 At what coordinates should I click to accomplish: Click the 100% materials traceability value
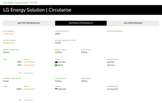point(58,34)
